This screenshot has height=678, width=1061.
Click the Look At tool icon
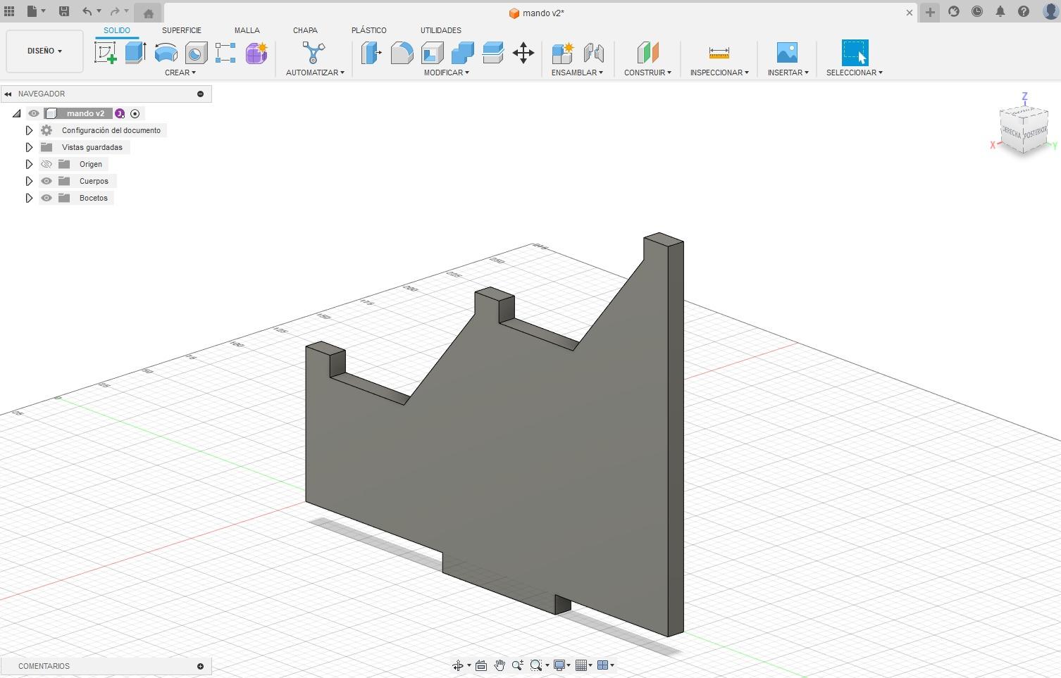pos(481,665)
